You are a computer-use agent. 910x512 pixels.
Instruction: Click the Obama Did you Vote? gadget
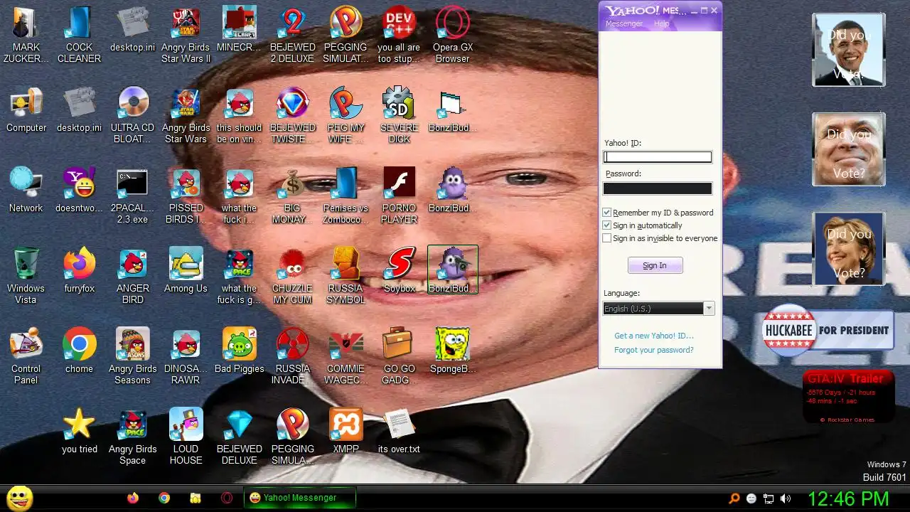pos(849,50)
